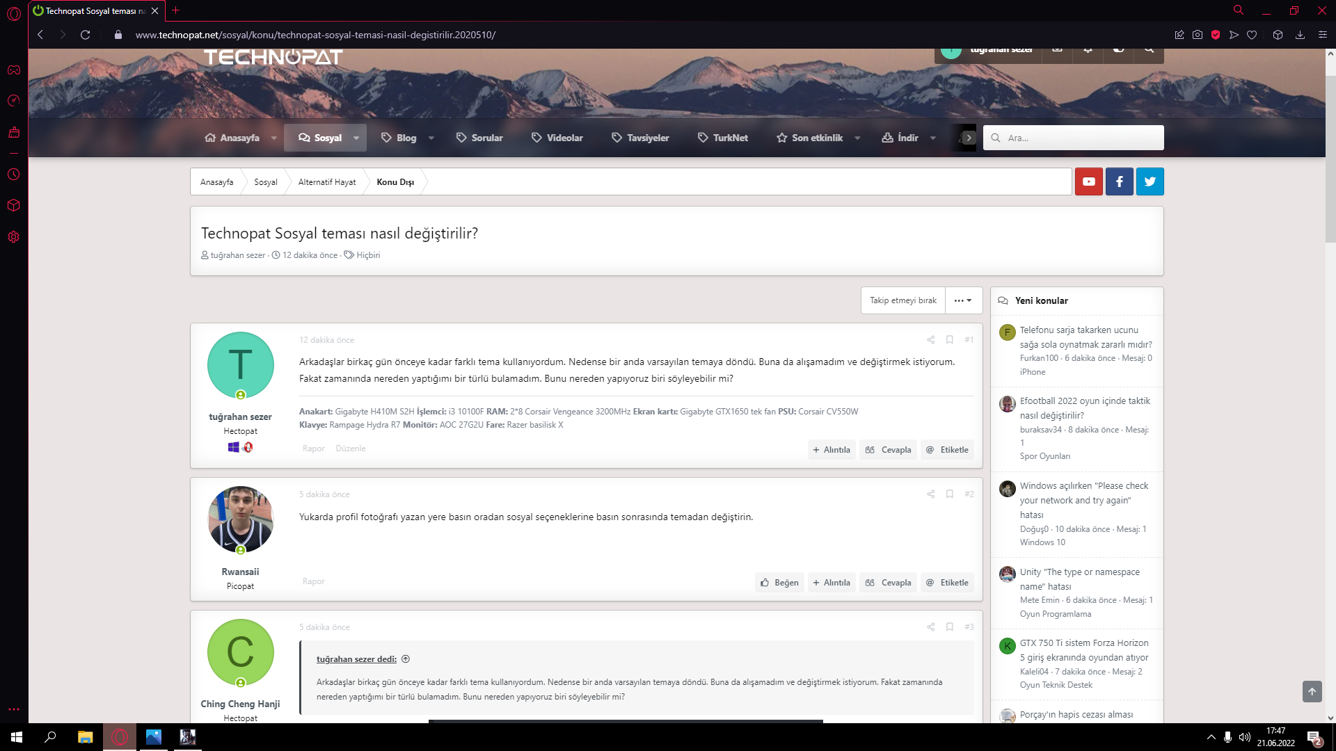Expand the Sosyal menu dropdown arrow

coord(356,138)
